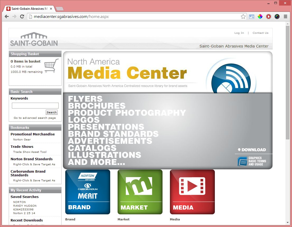
Task: Click the Carborundum Brand Standards heading
Action: point(28,173)
